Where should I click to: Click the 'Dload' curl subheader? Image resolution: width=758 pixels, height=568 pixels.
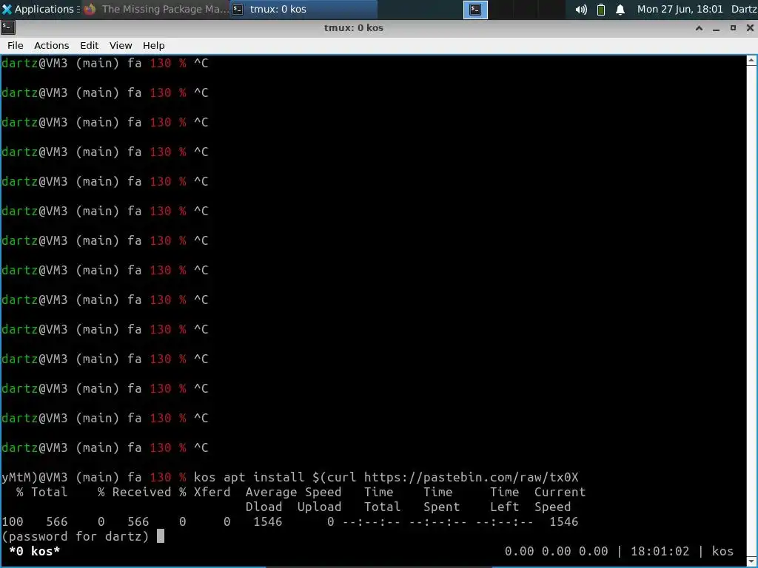click(x=264, y=507)
